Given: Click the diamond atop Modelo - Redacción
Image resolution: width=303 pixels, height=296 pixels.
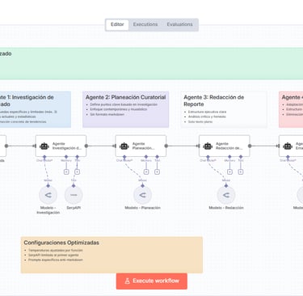Looking at the screenshot, I should [226, 185].
